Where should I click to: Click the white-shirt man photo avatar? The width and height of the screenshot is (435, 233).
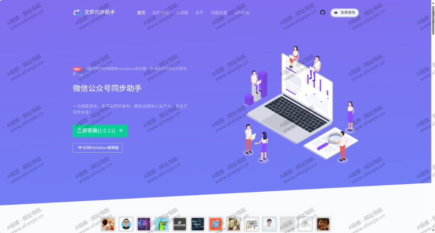click(269, 224)
